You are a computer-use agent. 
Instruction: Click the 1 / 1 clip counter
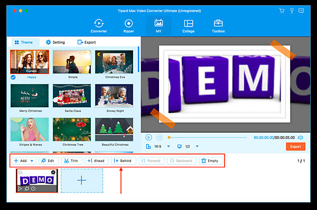(x=301, y=161)
